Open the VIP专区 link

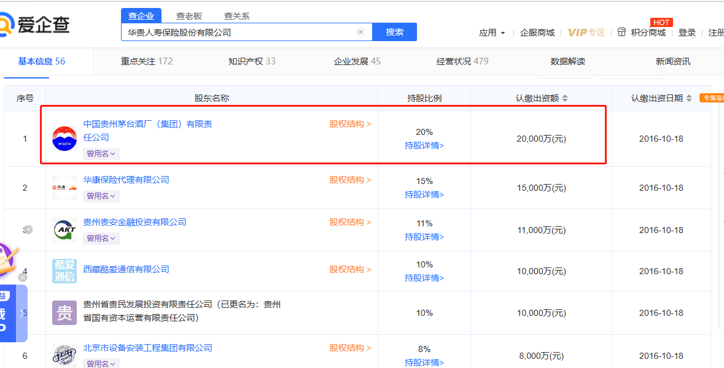point(586,33)
